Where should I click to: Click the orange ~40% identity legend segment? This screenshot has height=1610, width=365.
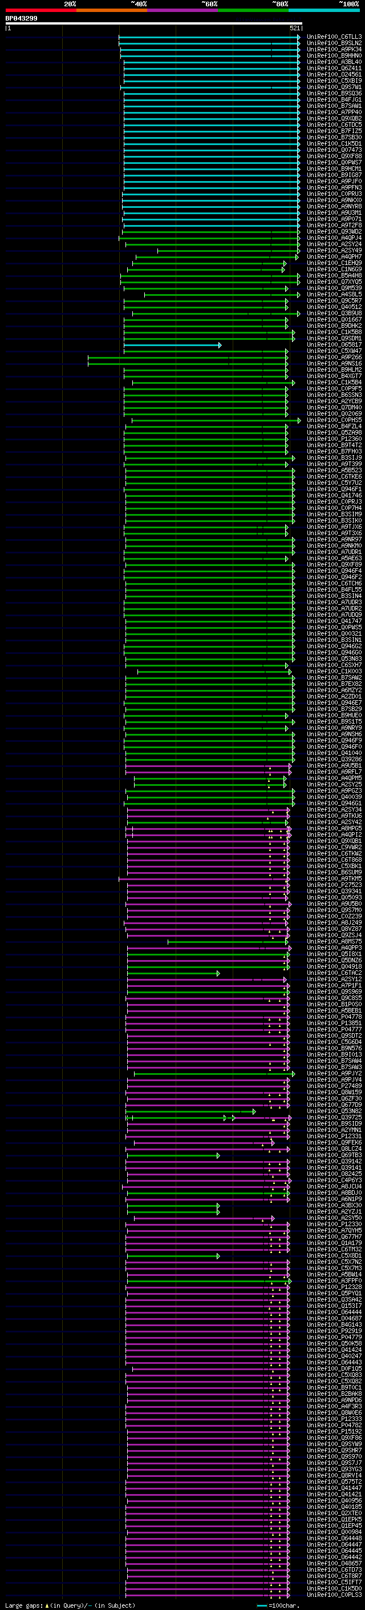click(112, 11)
